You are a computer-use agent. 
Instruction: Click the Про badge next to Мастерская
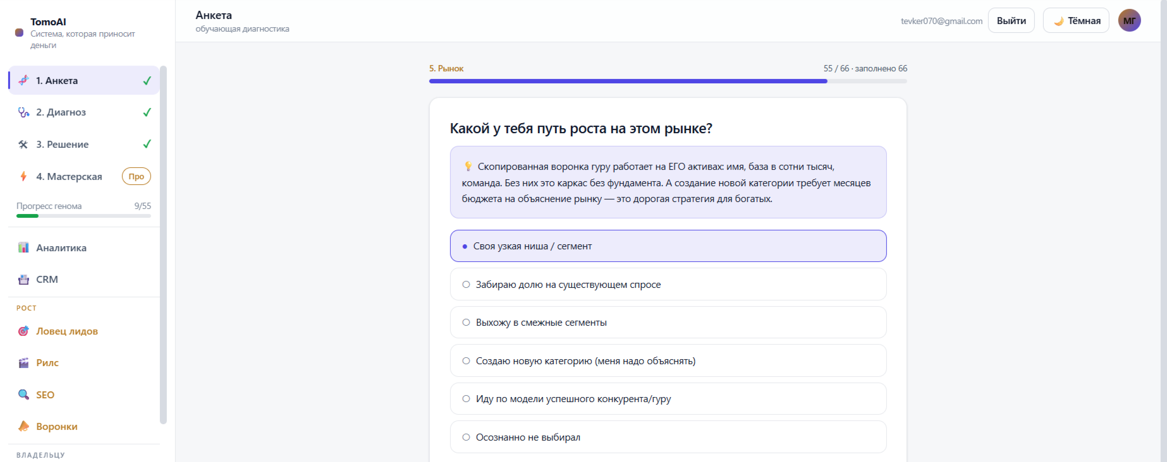(x=137, y=177)
